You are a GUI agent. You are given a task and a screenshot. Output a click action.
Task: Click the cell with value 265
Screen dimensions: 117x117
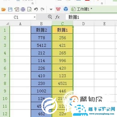(x=62, y=53)
